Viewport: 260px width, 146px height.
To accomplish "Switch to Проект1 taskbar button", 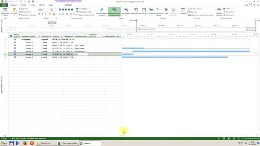I will pyautogui.click(x=90, y=143).
